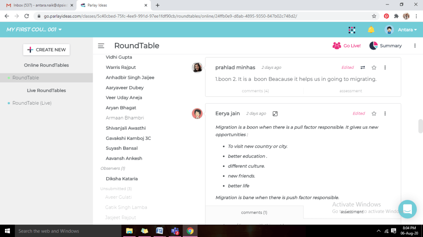423x237 pixels.
Task: Open three-dot menu on prahlad minhas post
Action: coord(385,68)
